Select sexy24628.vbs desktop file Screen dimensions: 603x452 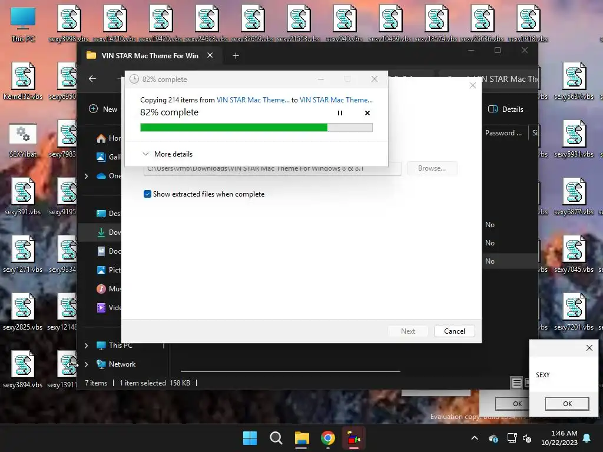pos(207,23)
